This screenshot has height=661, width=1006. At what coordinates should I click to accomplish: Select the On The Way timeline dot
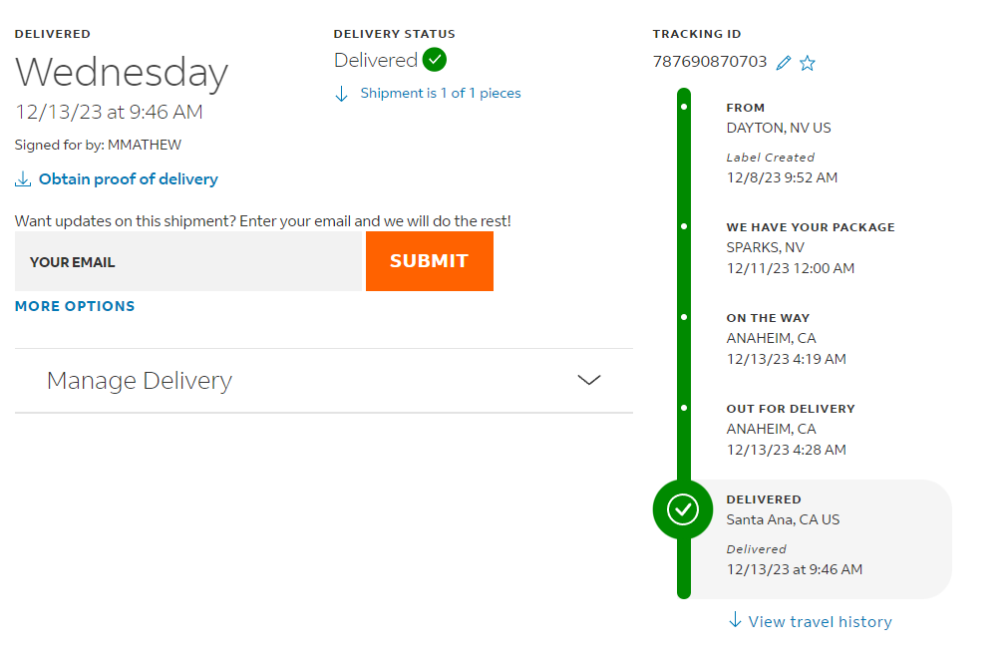click(x=684, y=317)
